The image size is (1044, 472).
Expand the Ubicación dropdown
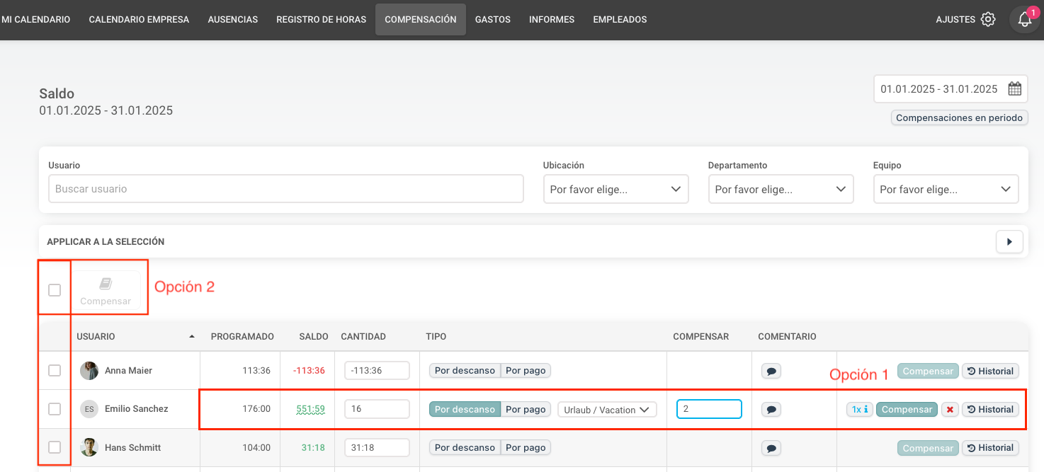pyautogui.click(x=615, y=190)
